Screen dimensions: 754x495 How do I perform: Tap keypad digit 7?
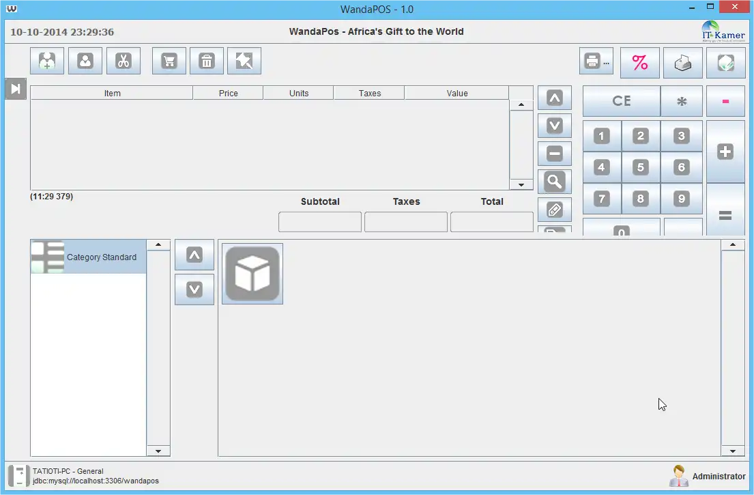point(602,199)
